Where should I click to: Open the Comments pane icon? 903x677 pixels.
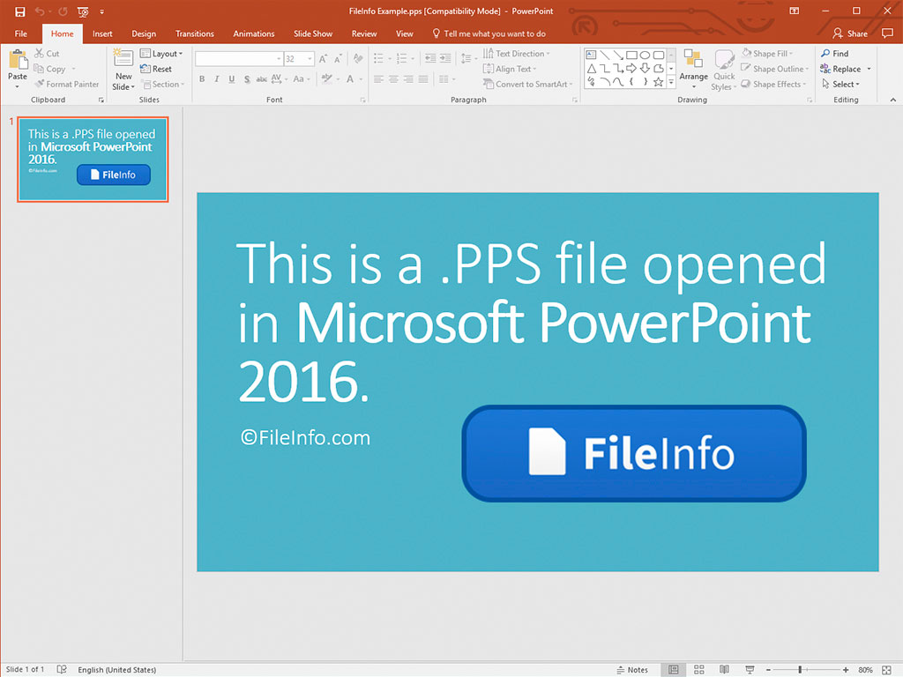click(x=887, y=33)
